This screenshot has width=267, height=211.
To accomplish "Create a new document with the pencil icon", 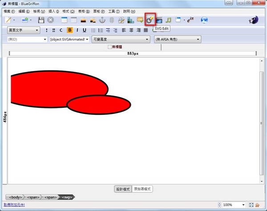I will click(x=8, y=20).
